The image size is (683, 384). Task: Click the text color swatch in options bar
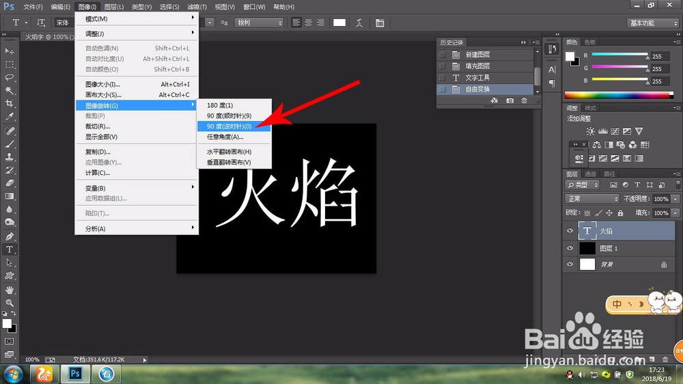pos(339,23)
